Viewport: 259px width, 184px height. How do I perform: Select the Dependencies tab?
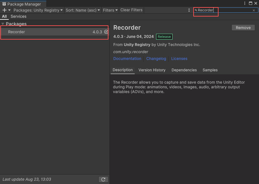184,70
